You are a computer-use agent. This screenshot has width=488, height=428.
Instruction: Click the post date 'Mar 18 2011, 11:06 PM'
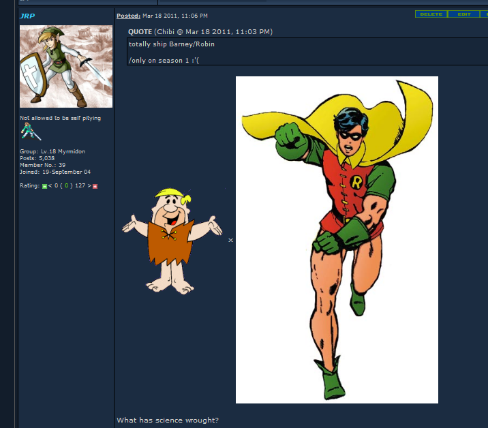click(x=175, y=16)
